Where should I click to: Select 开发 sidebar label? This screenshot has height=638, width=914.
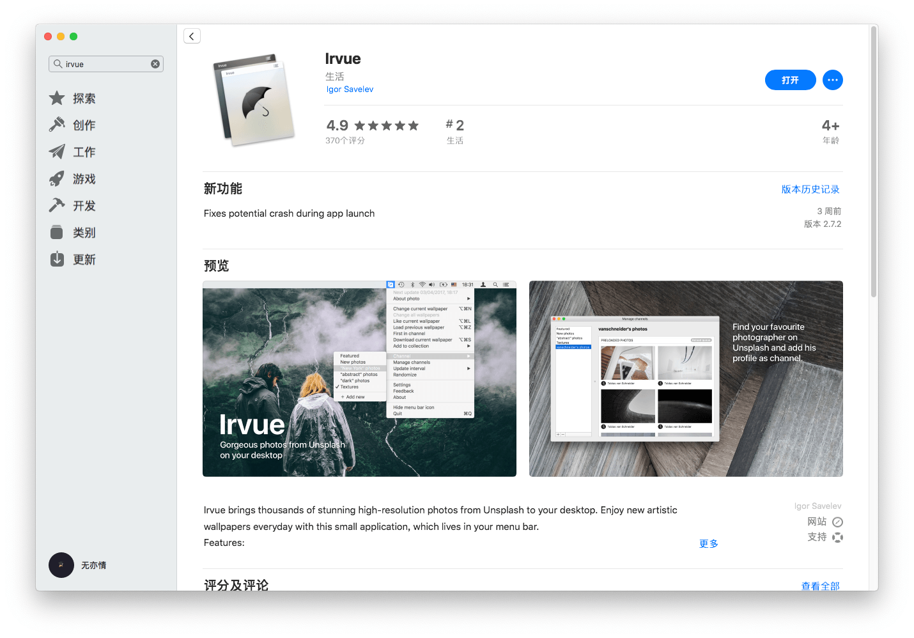[x=84, y=206]
